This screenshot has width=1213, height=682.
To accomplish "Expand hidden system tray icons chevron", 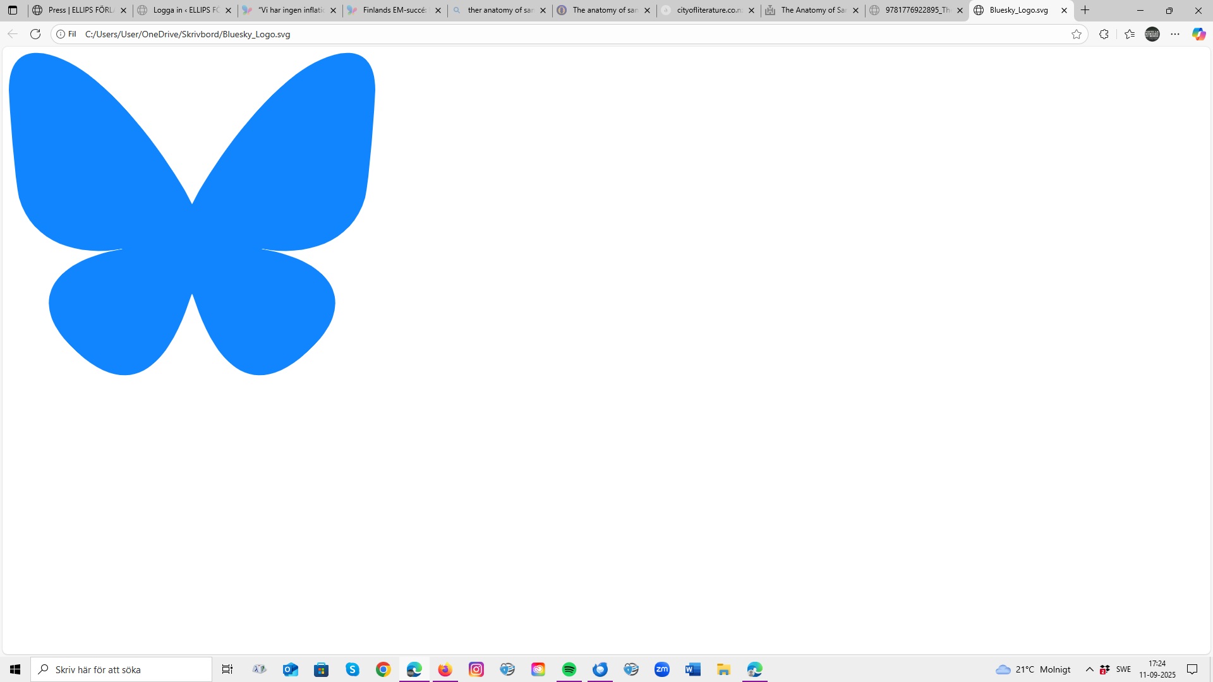I will (x=1090, y=669).
